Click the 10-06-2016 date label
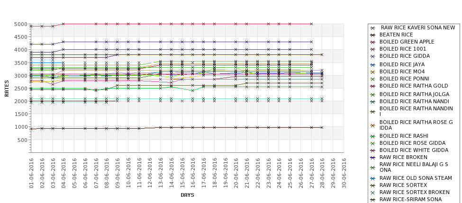The width and height of the screenshot is (462, 203). click(x=128, y=173)
